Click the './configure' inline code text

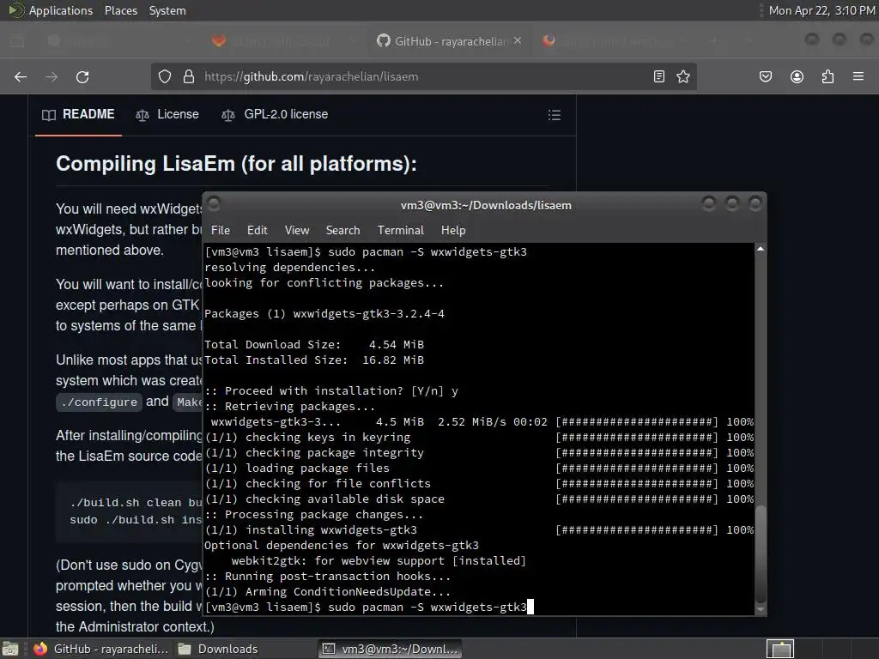point(100,402)
